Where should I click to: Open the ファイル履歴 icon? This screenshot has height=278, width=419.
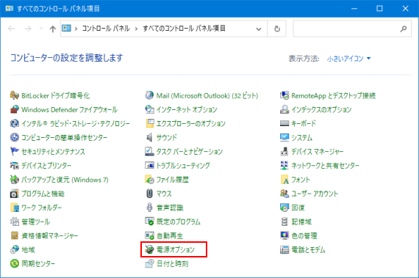click(x=149, y=180)
